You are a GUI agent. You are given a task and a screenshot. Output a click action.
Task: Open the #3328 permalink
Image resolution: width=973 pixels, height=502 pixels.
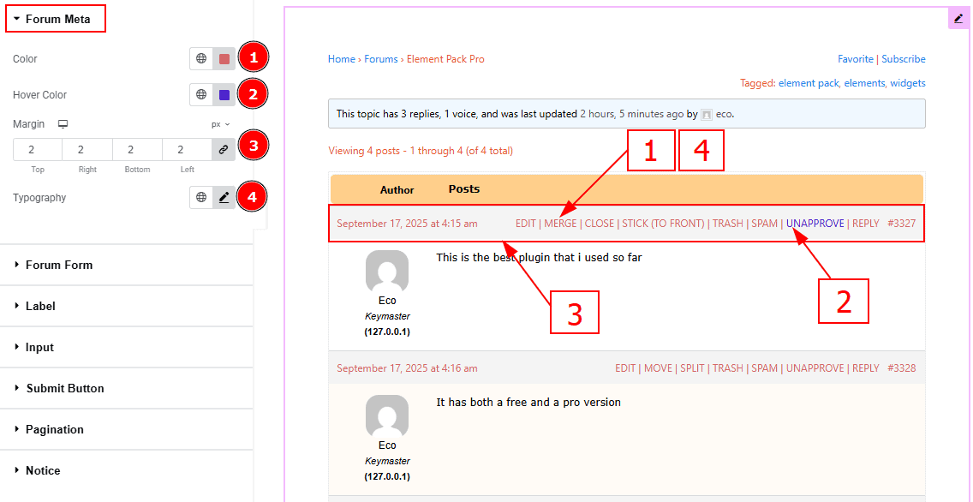coord(902,368)
